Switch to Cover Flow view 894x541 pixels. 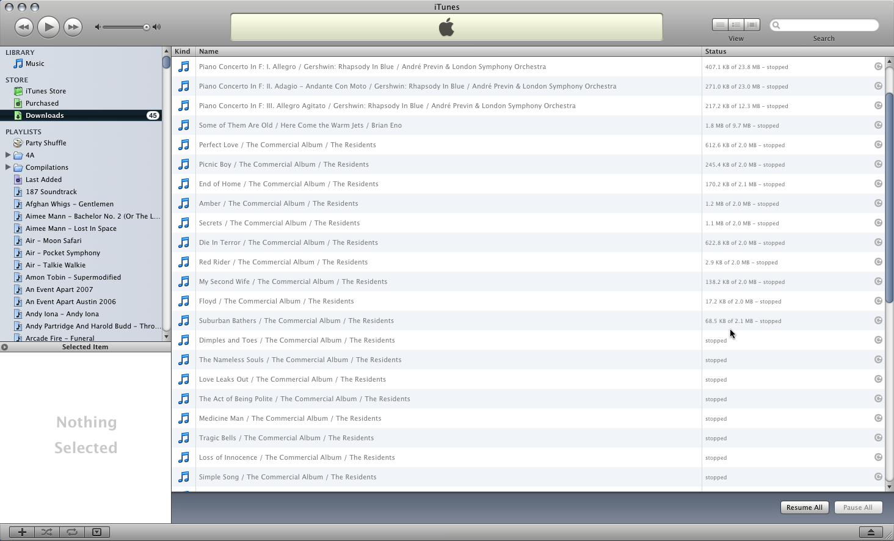(752, 25)
